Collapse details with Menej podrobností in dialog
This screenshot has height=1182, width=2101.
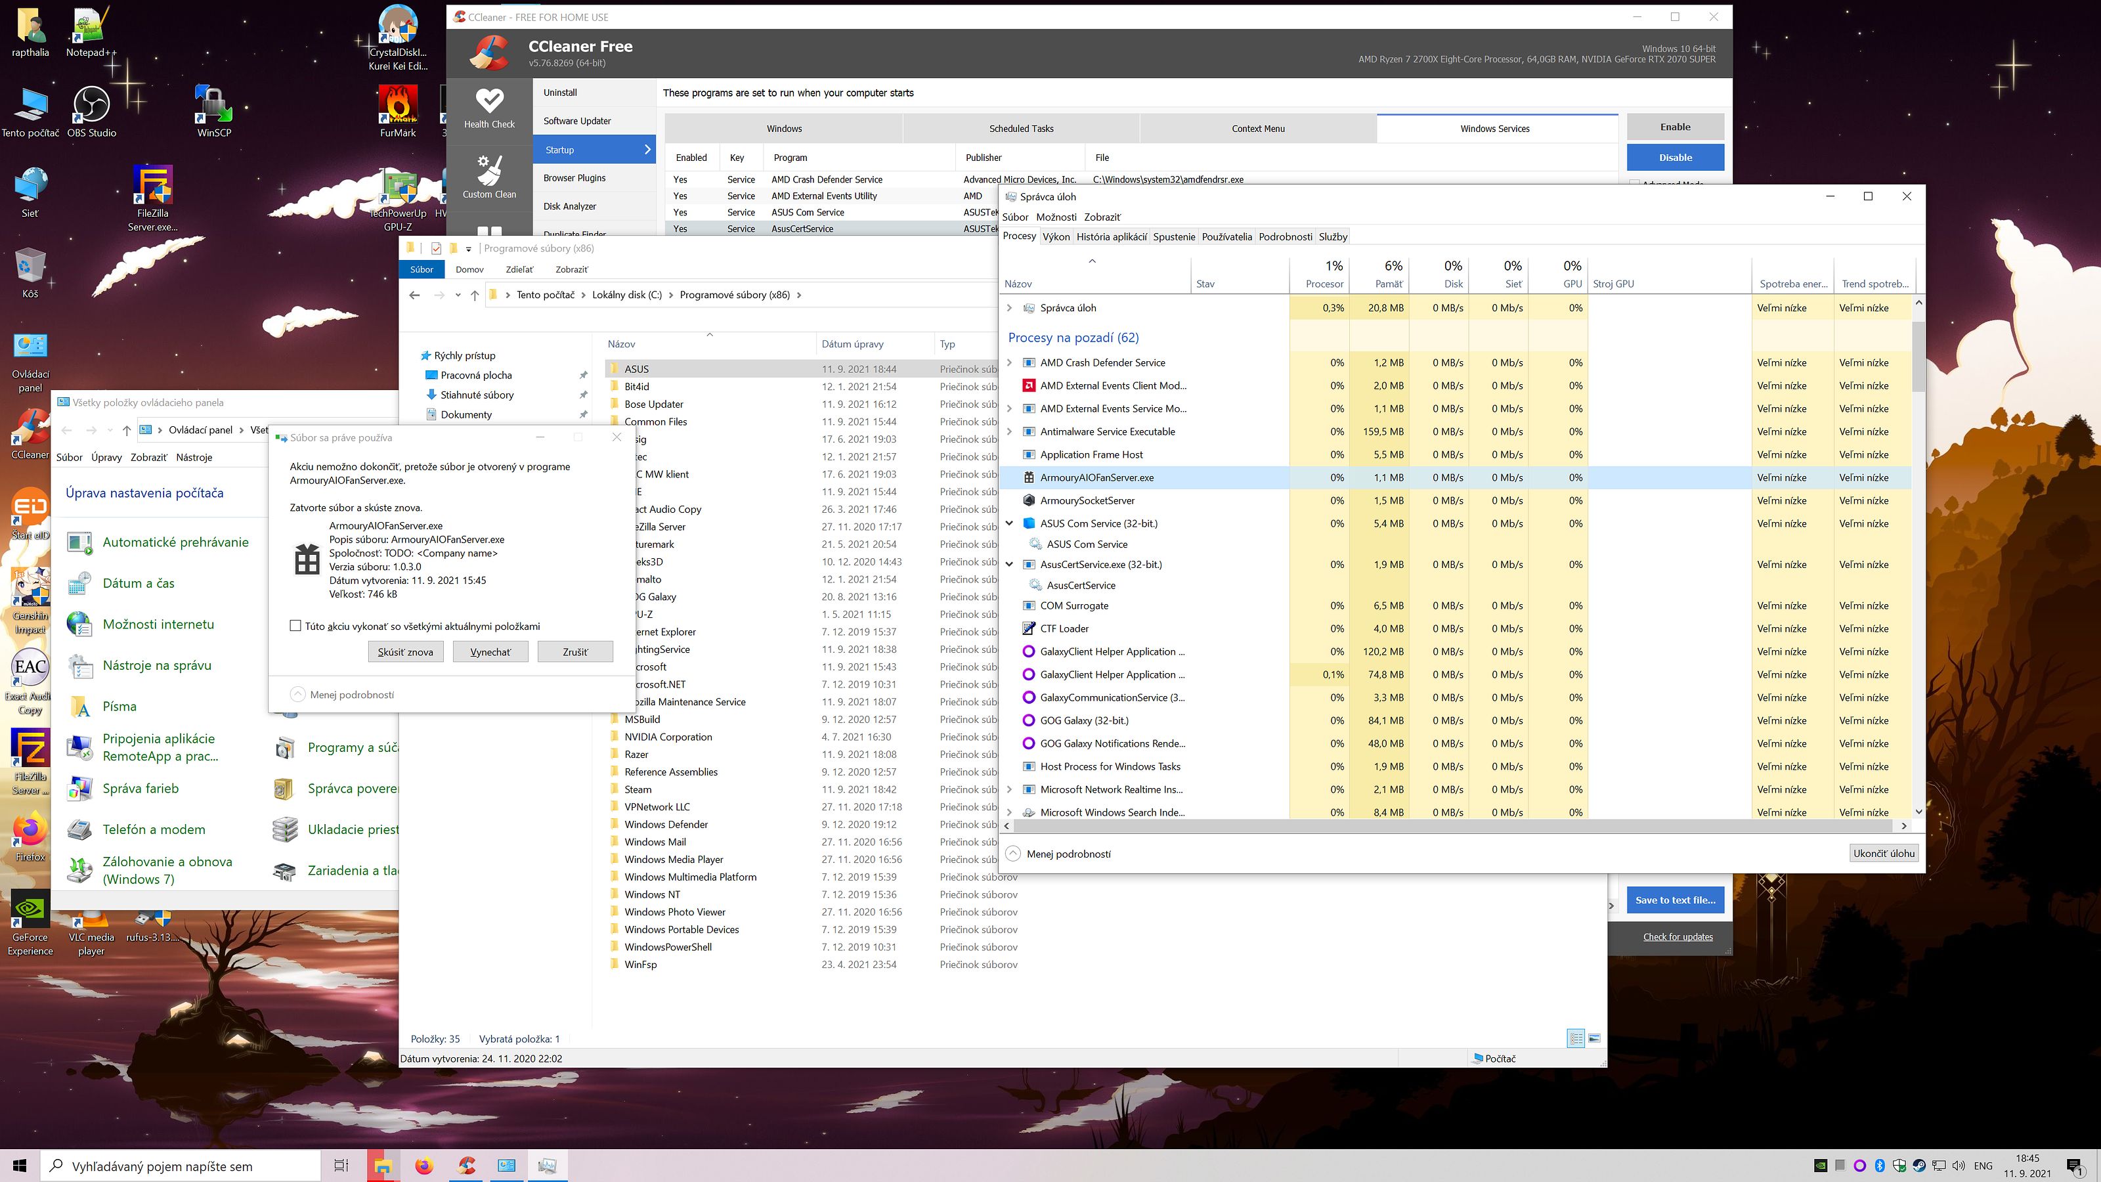click(x=343, y=694)
